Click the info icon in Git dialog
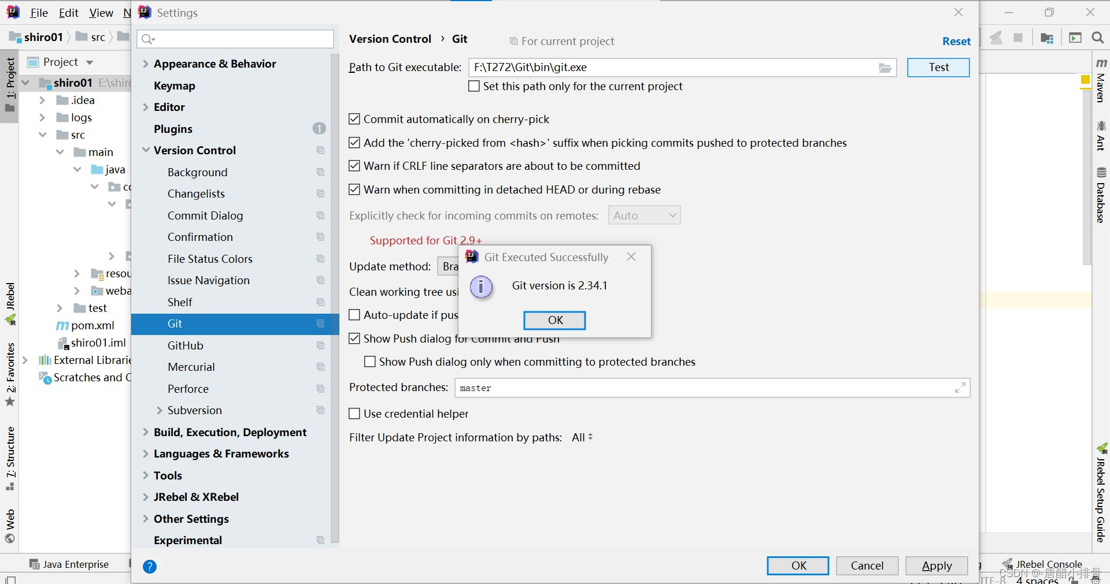 coord(481,287)
